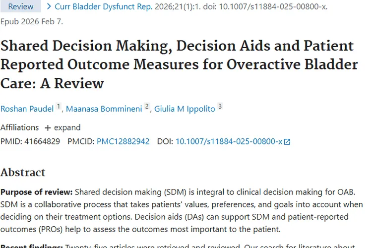Open the PMC12882942 full-text link
This screenshot has width=372, height=248.
pos(123,141)
